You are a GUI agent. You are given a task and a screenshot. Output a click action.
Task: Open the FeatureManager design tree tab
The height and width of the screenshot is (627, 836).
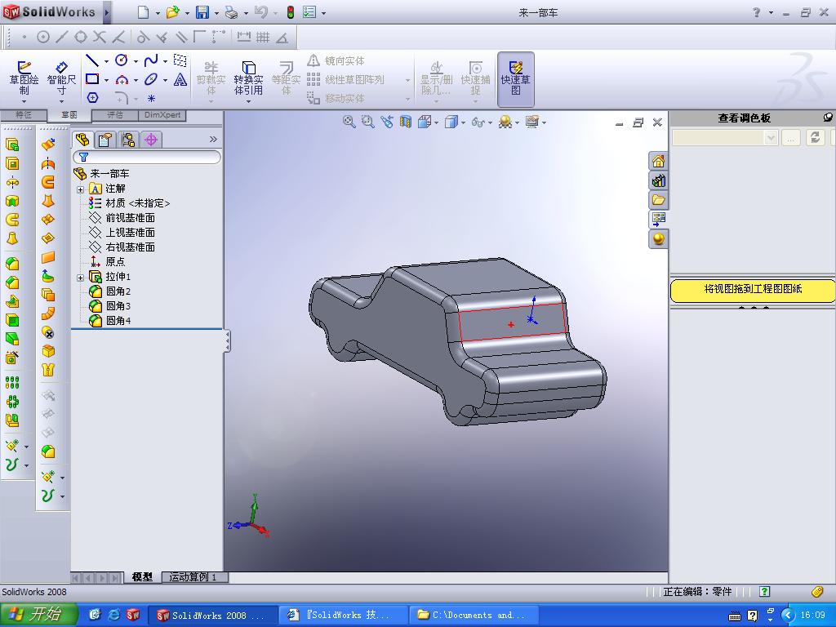click(x=82, y=140)
